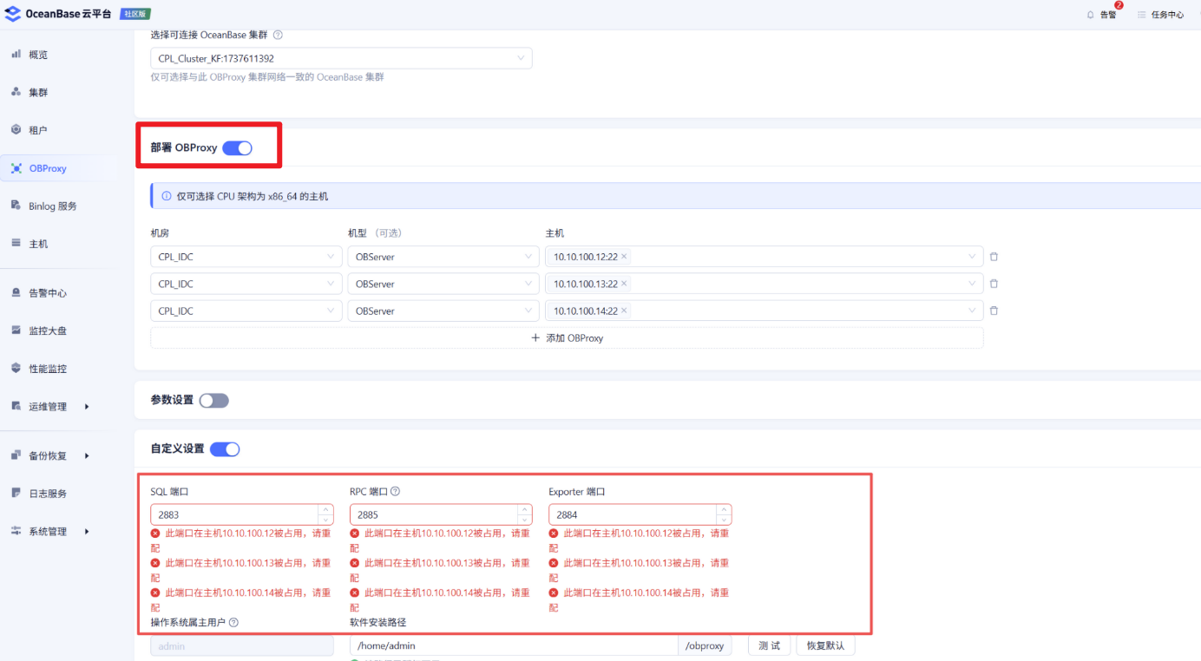Go to 集群 in the sidebar
The image size is (1201, 661).
38,92
